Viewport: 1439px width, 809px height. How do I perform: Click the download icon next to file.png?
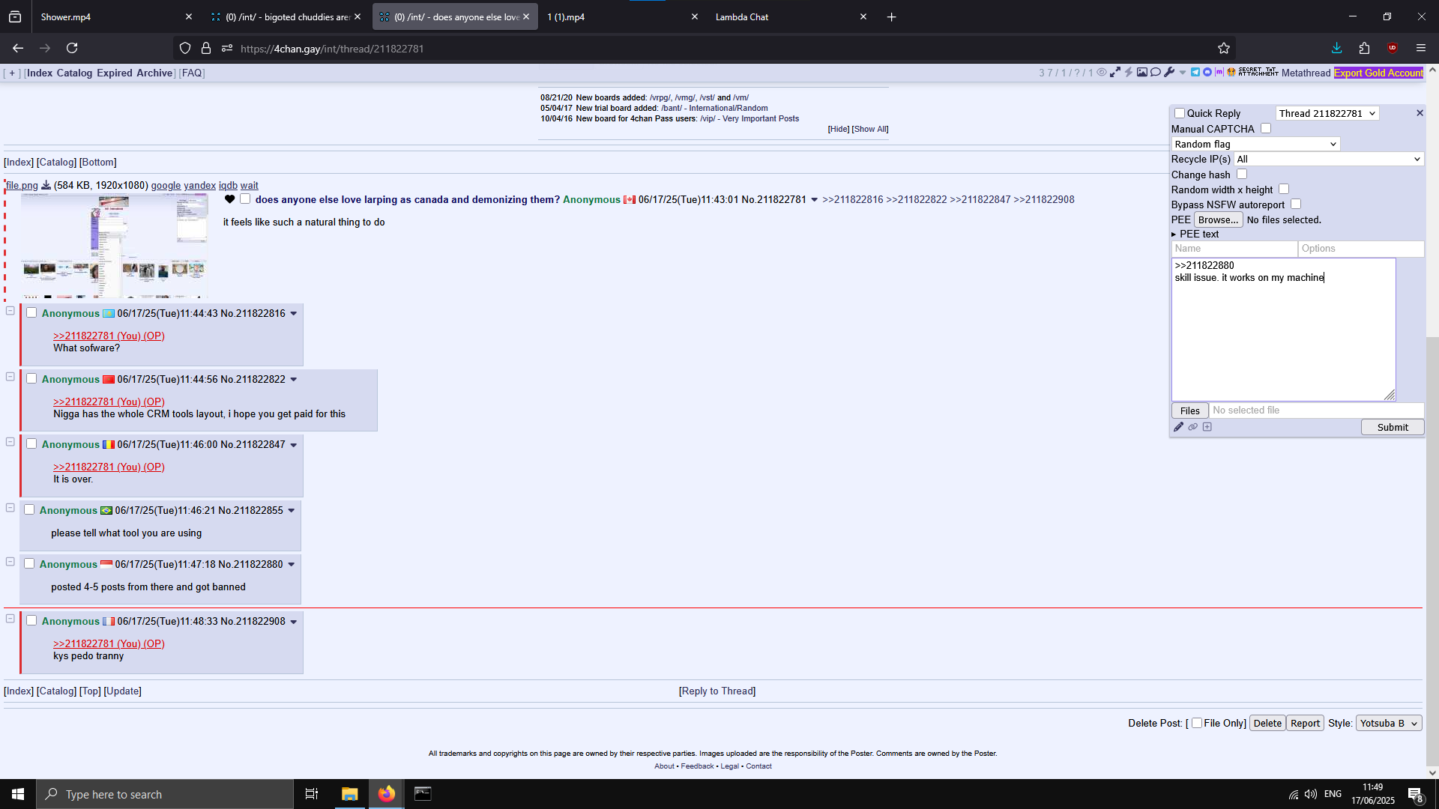(46, 185)
